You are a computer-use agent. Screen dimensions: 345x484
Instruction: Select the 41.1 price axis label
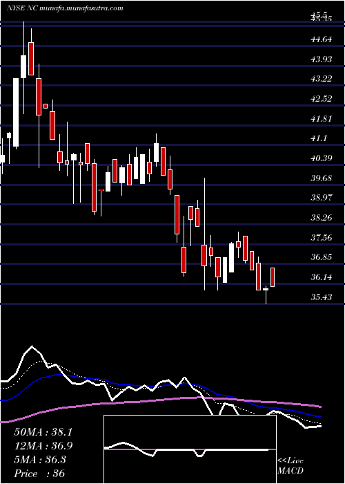coord(319,138)
